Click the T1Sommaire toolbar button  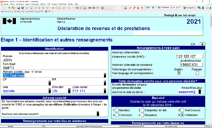coord(164,7)
